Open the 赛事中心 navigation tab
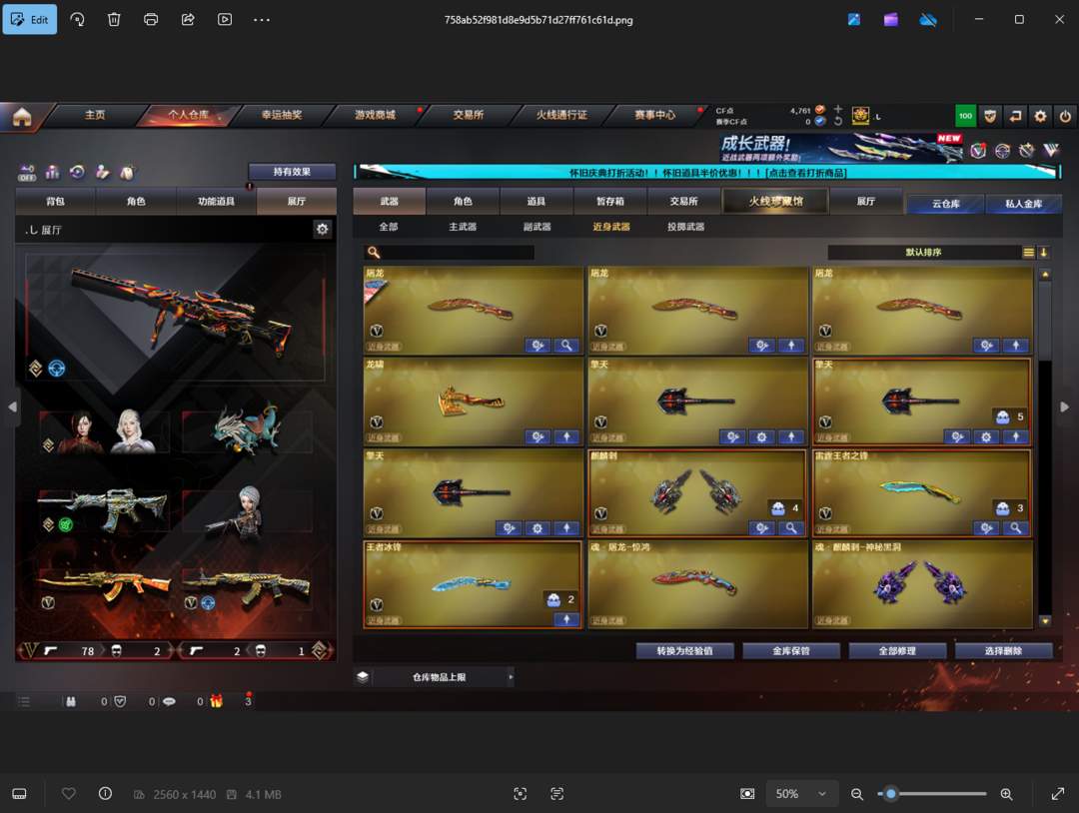Screen dimensions: 1079x813 [655, 115]
